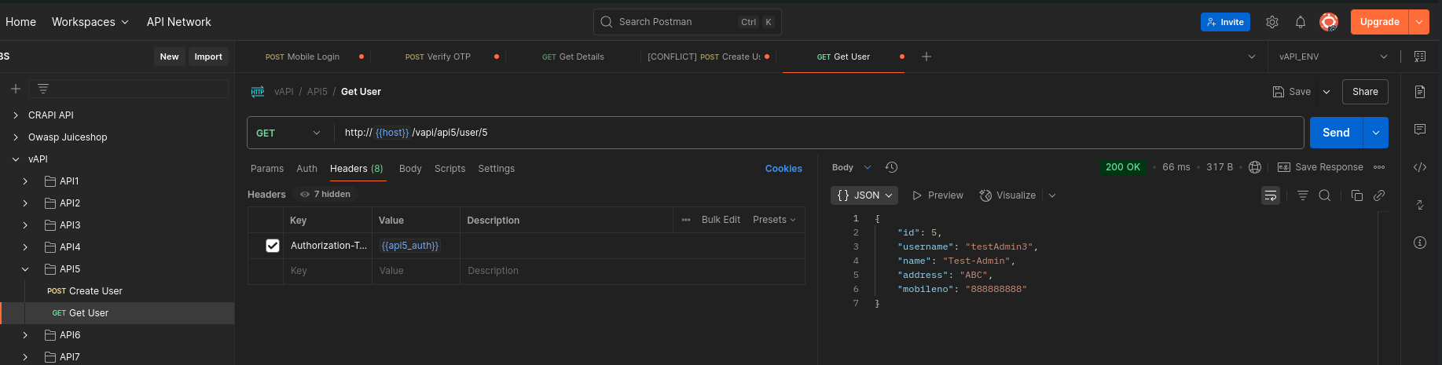This screenshot has width=1442, height=365.
Task: Open the Send button dropdown arrow
Action: point(1375,133)
